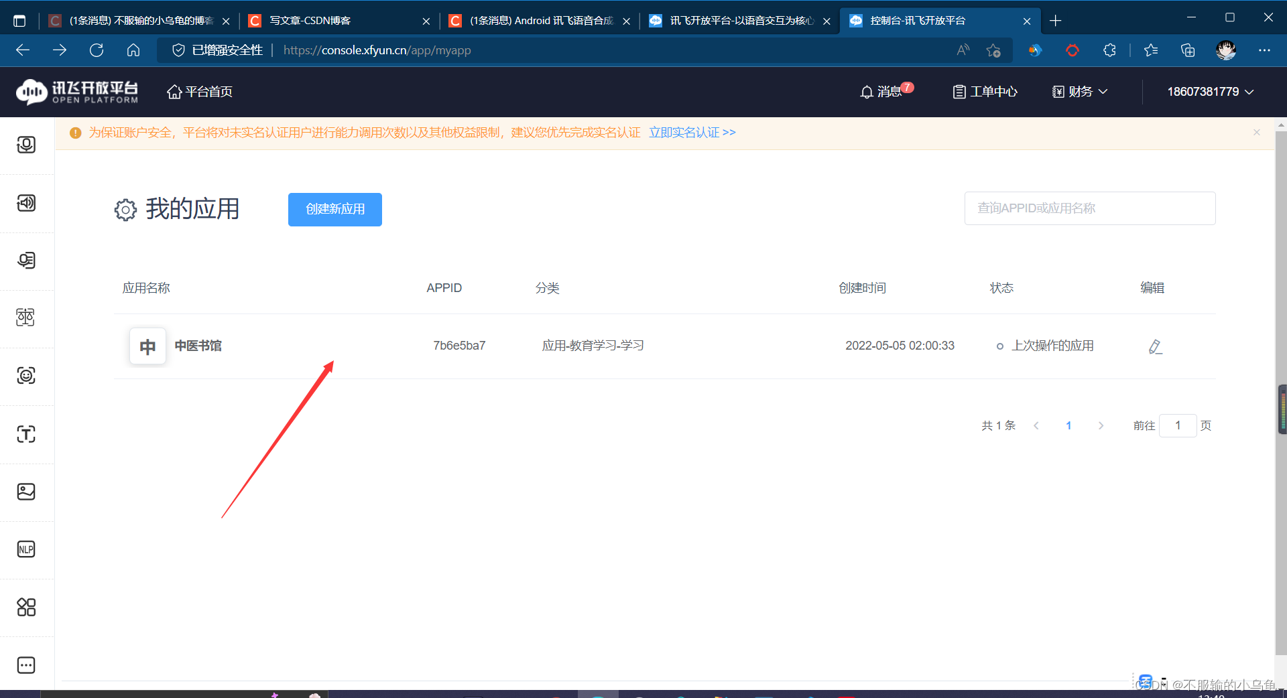Viewport: 1287px width, 698px height.
Task: Click the 上次操作的应用 status text
Action: (1052, 346)
